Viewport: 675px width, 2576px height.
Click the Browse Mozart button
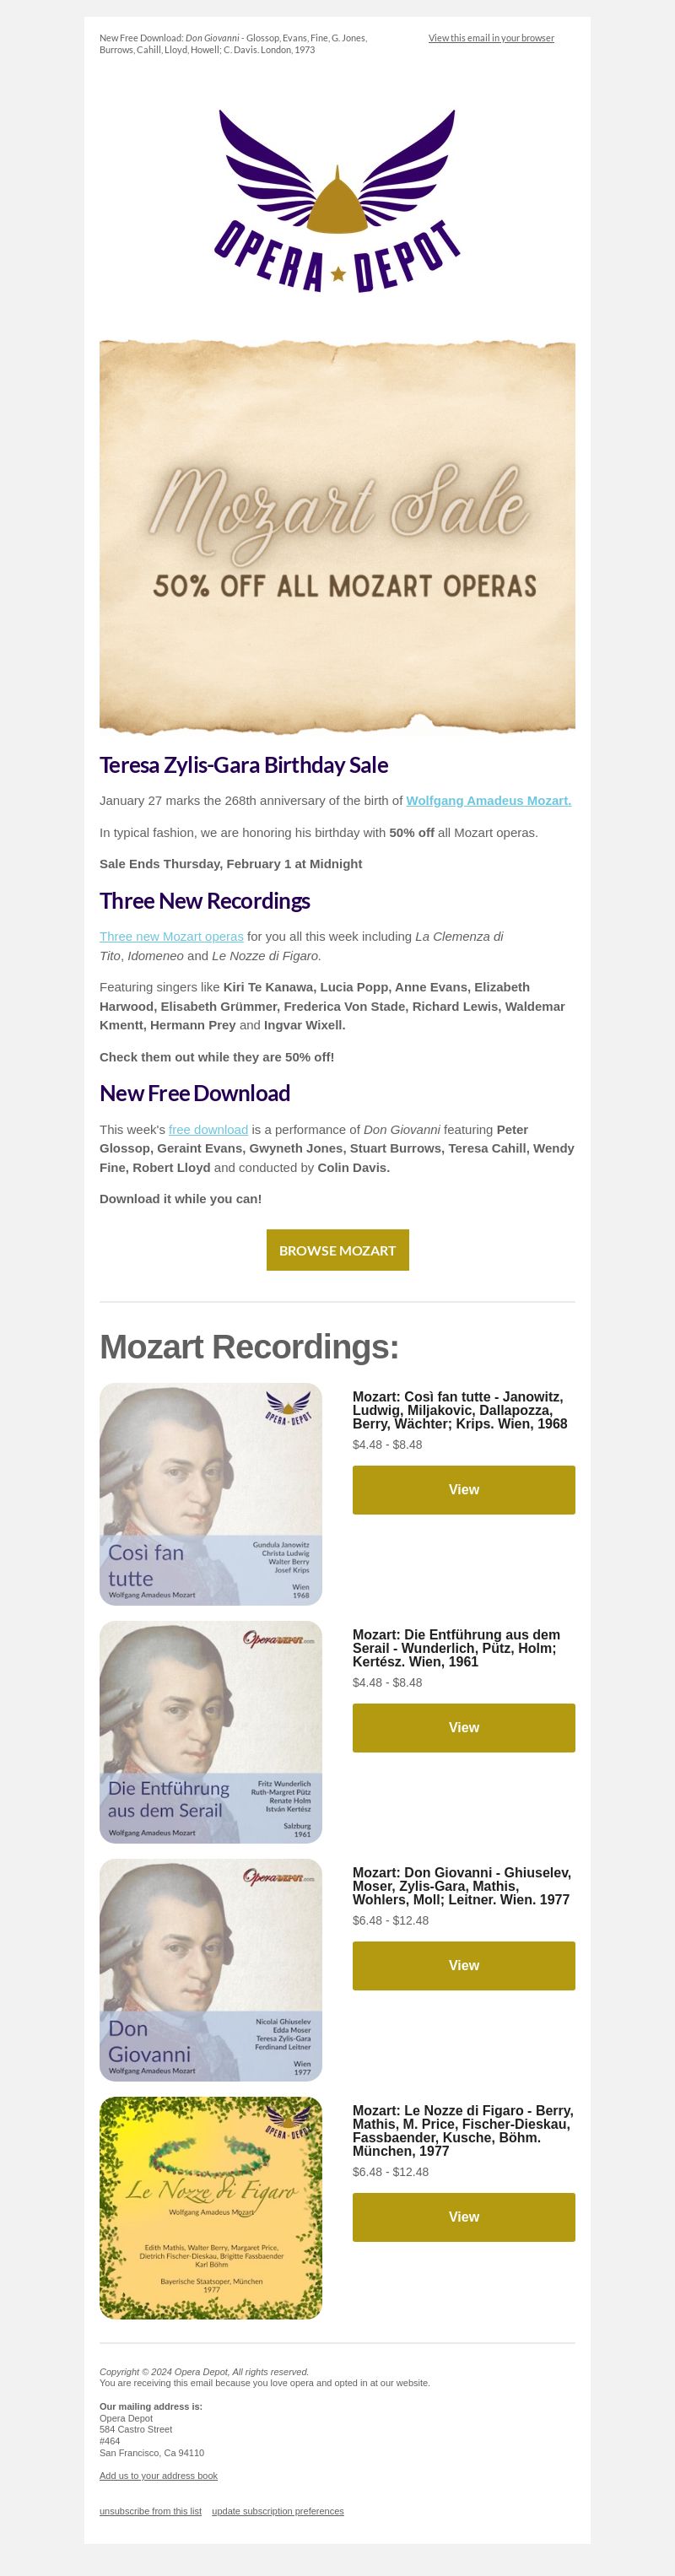pos(337,1250)
